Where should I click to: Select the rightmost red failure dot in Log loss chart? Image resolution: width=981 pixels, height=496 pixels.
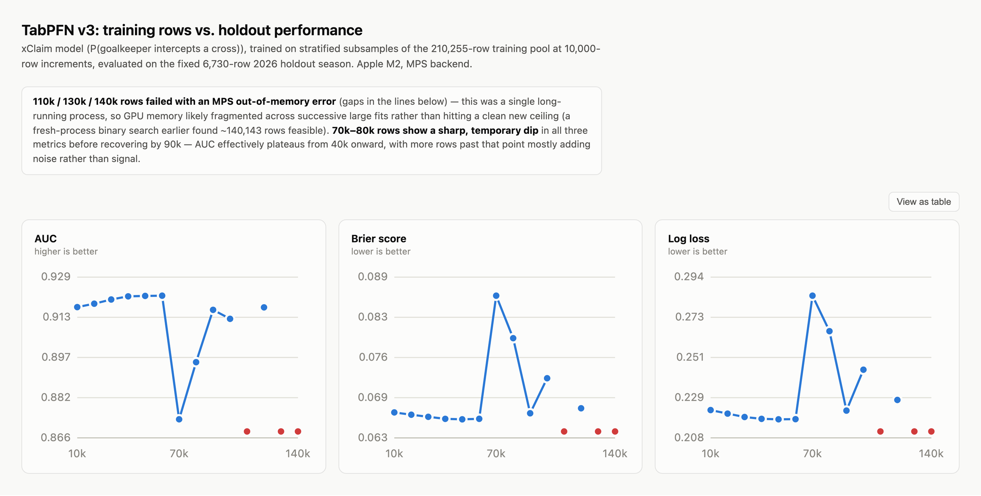pyautogui.click(x=931, y=431)
